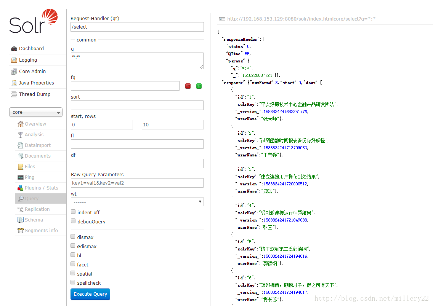Viewport: 433px width, 306px height.
Task: Check the dismax option
Action: (73, 236)
